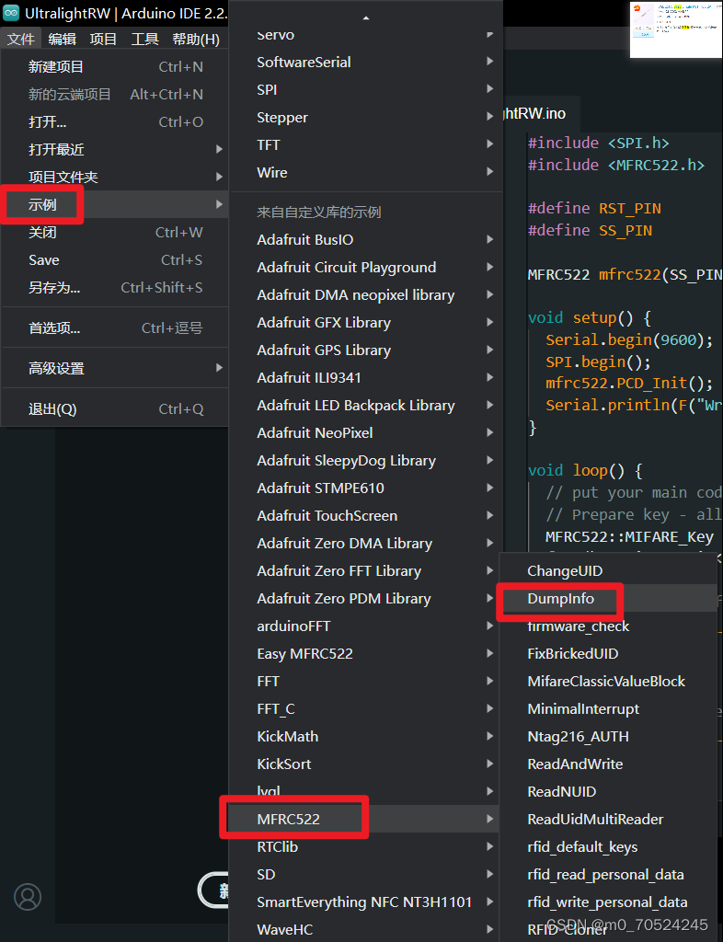Open KickMath examples
The image size is (723, 942).
366,737
